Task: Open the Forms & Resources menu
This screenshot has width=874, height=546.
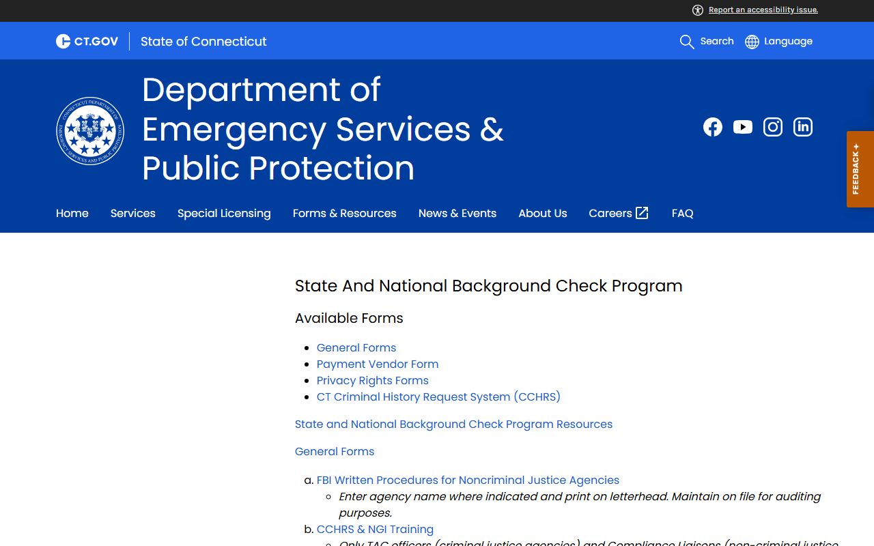Action: coord(345,213)
